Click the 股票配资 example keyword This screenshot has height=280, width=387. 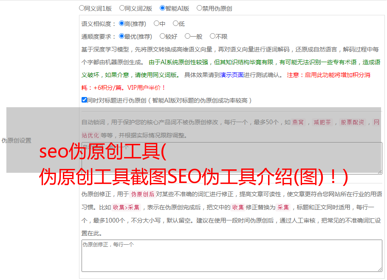tap(353, 122)
